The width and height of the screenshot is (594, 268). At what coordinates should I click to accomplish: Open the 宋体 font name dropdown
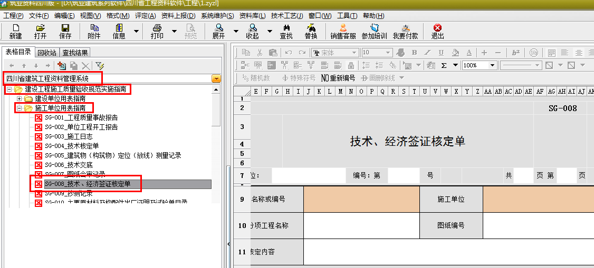coord(355,53)
